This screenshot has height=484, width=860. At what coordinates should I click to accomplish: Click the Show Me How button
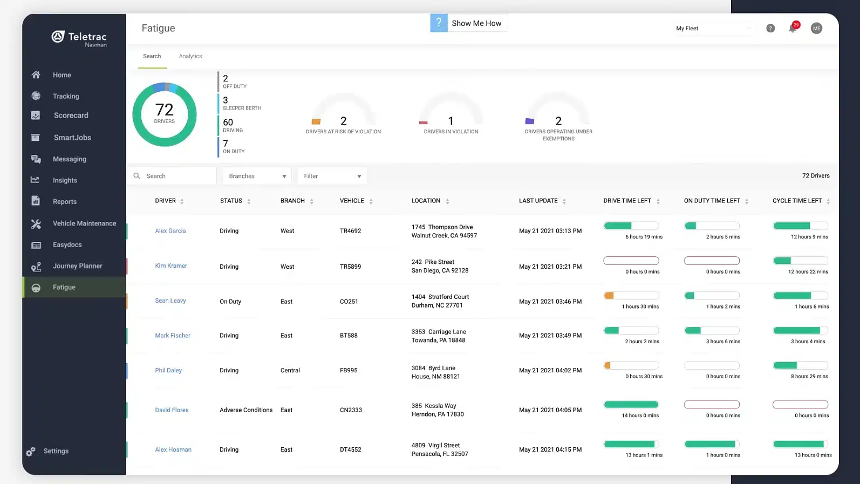pyautogui.click(x=469, y=23)
